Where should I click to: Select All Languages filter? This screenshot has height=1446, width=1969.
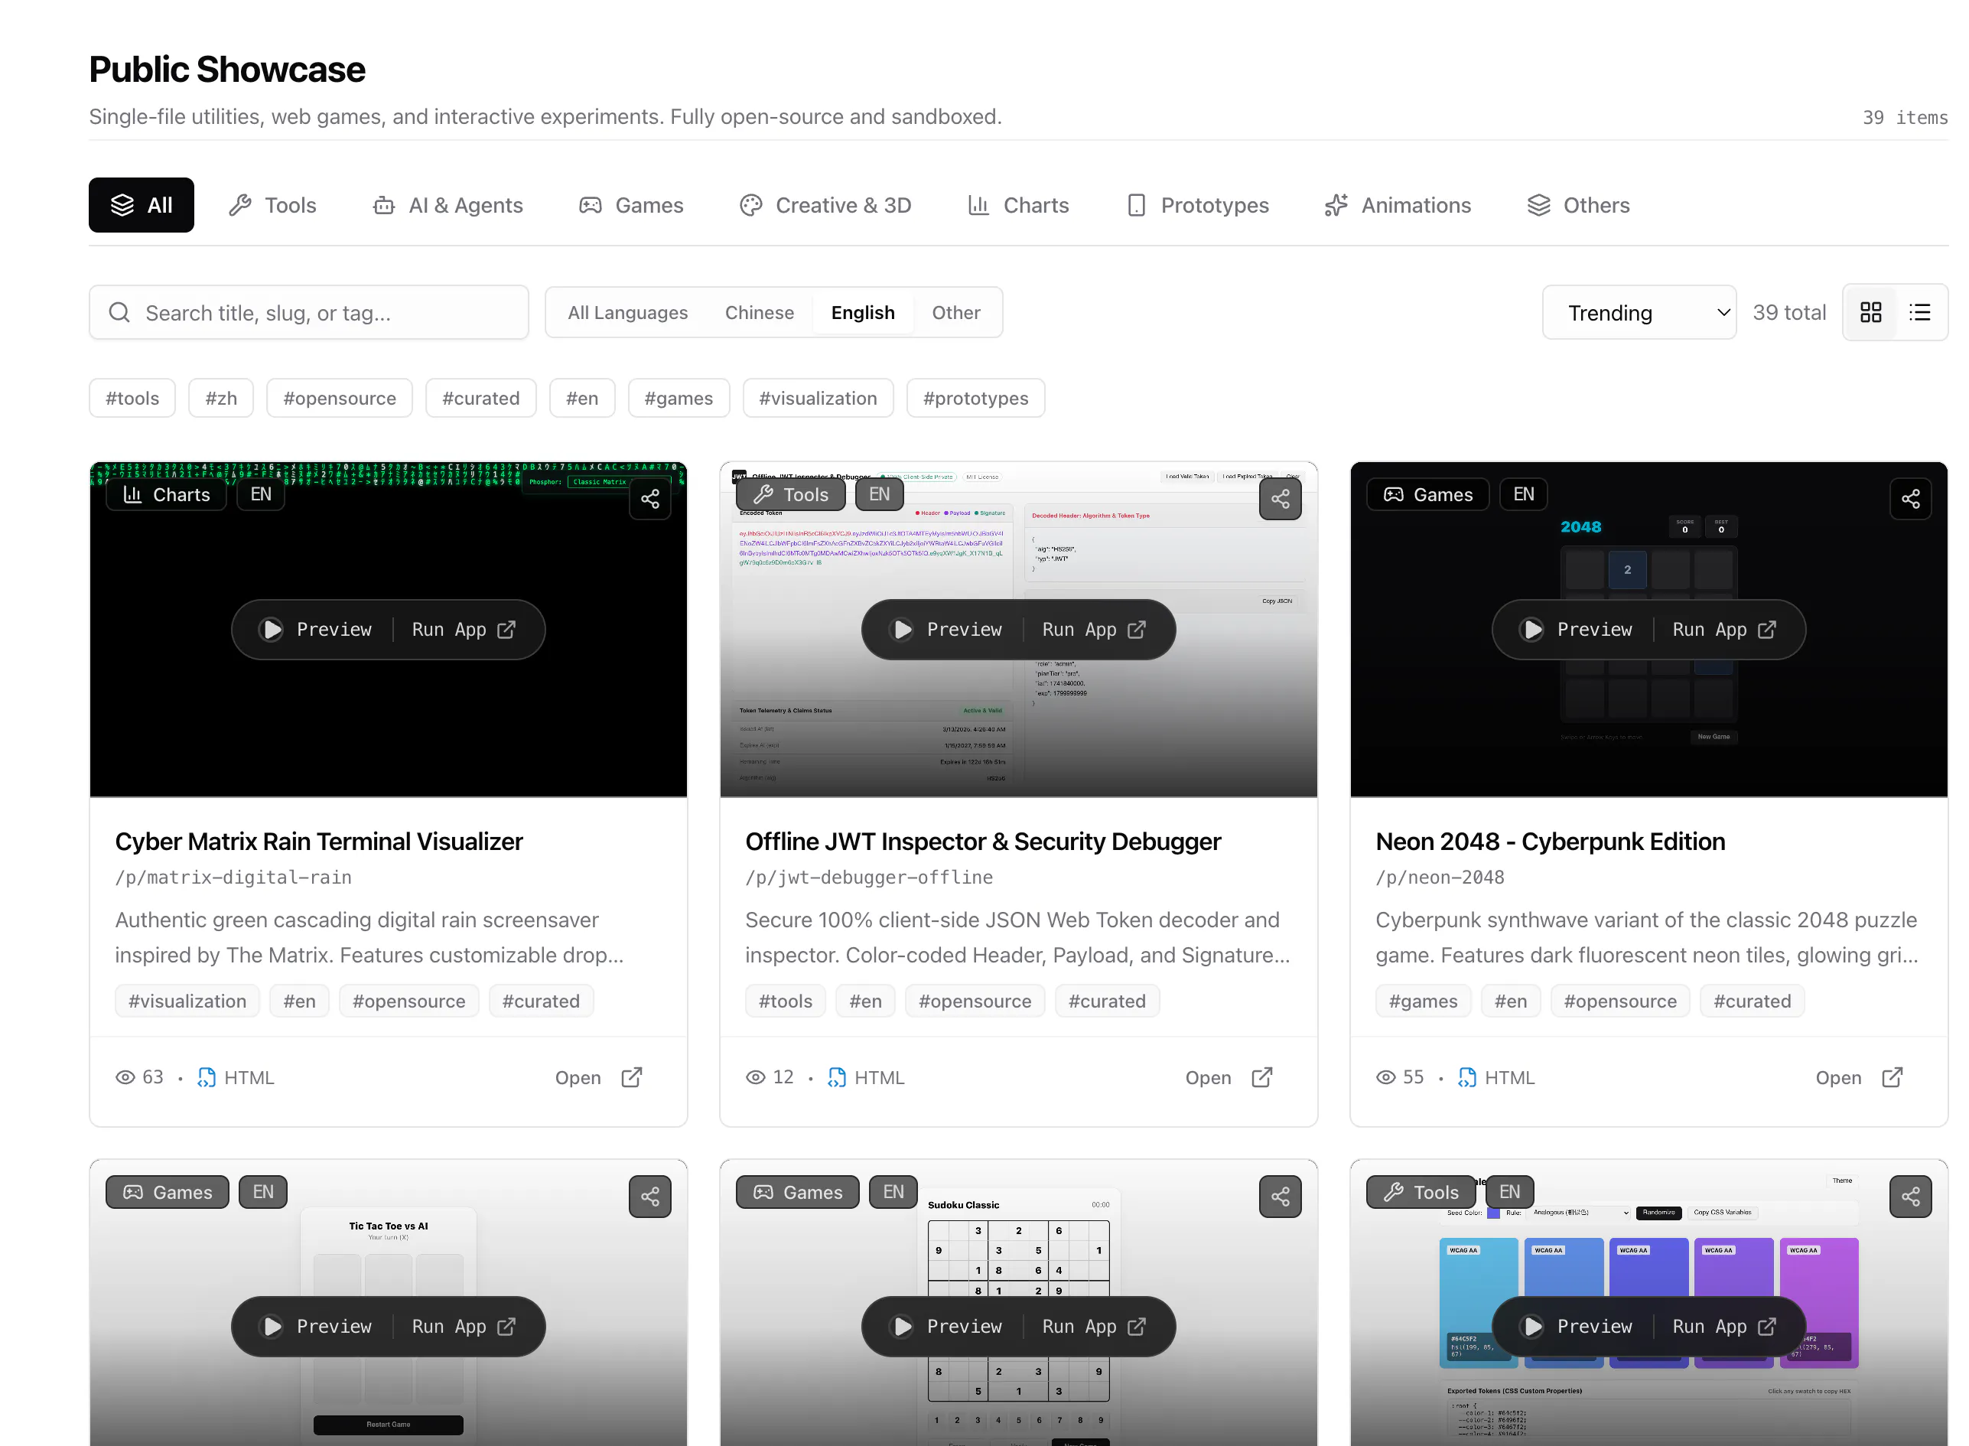coord(627,312)
